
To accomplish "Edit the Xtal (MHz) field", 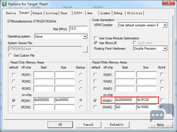I will click(x=78, y=29).
